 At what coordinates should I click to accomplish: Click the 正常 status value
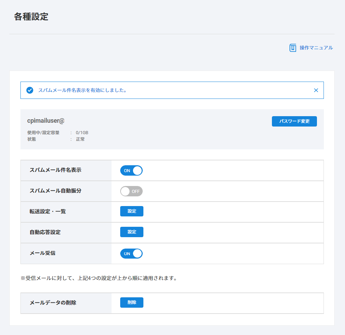[80, 139]
